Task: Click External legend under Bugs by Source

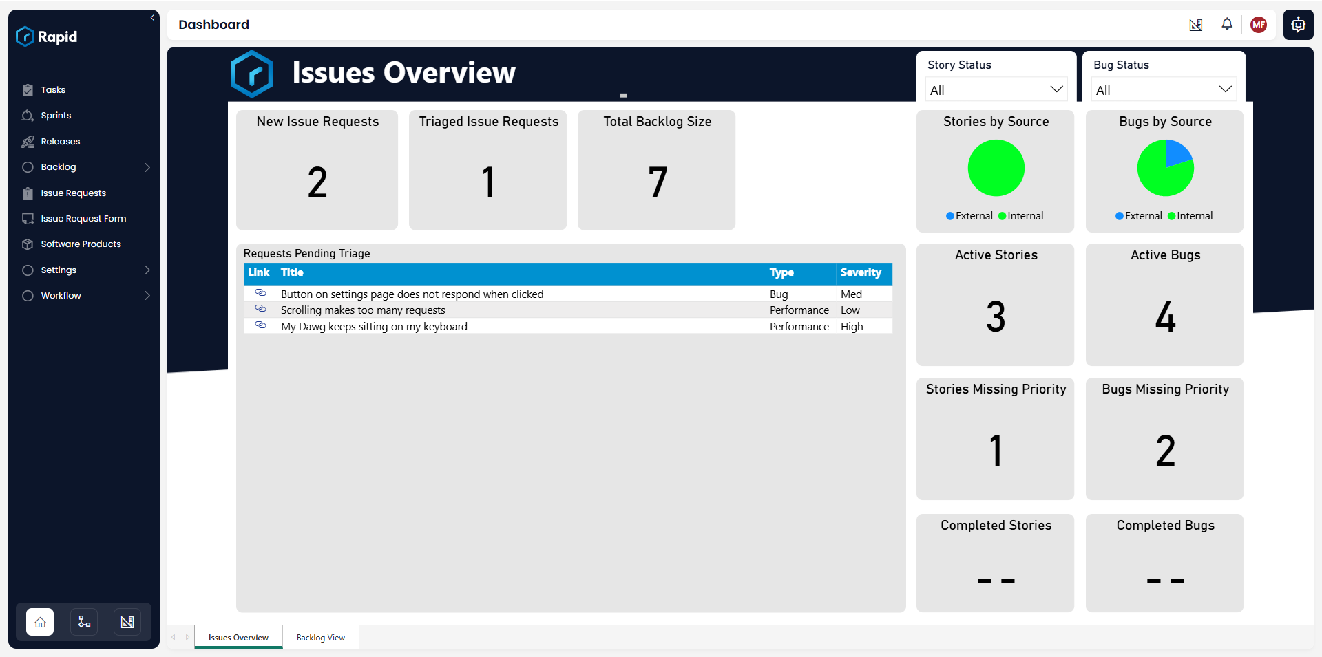Action: 1139,216
